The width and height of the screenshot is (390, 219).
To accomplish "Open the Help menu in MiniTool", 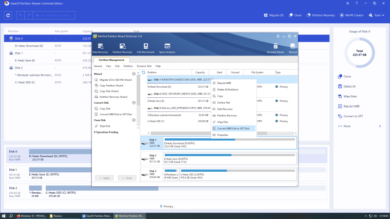I will tap(158, 66).
